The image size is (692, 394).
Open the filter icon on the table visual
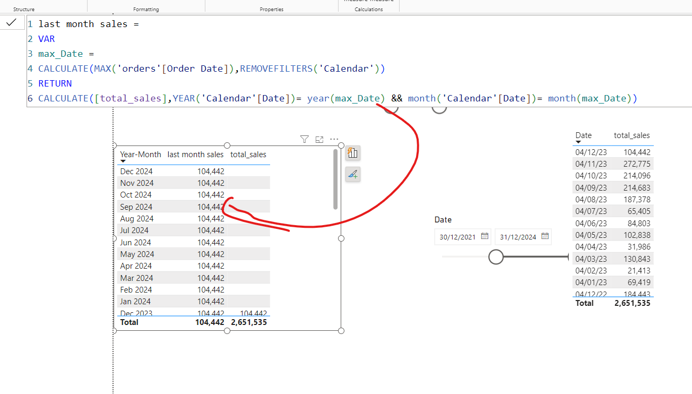(304, 139)
